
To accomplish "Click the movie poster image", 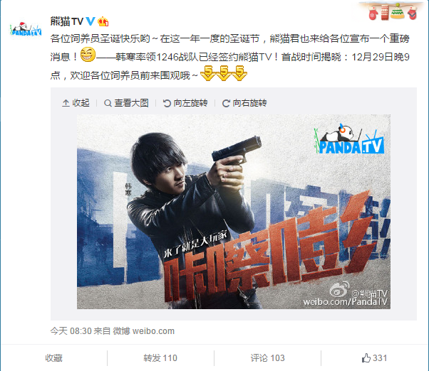I will [234, 212].
